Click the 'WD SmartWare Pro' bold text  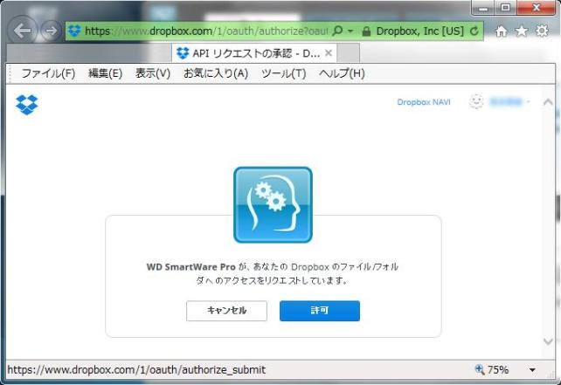point(191,267)
